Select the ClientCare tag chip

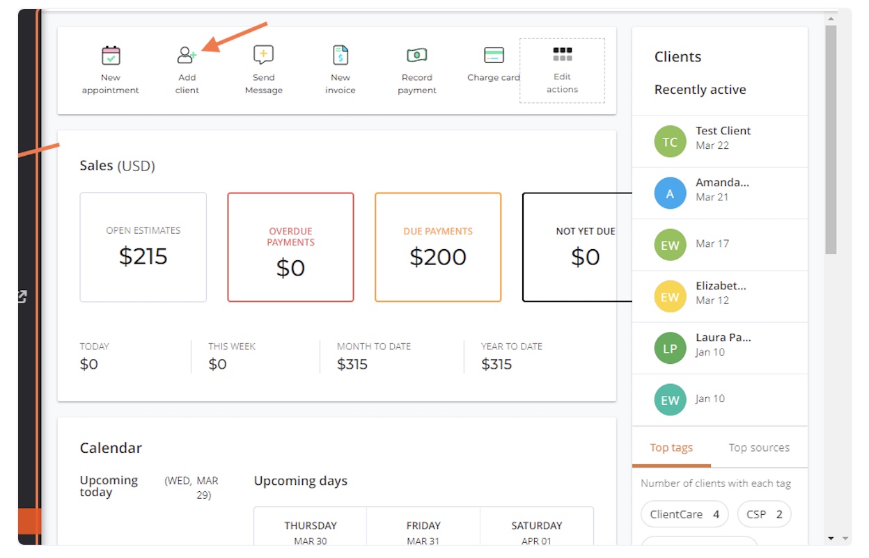tap(684, 514)
